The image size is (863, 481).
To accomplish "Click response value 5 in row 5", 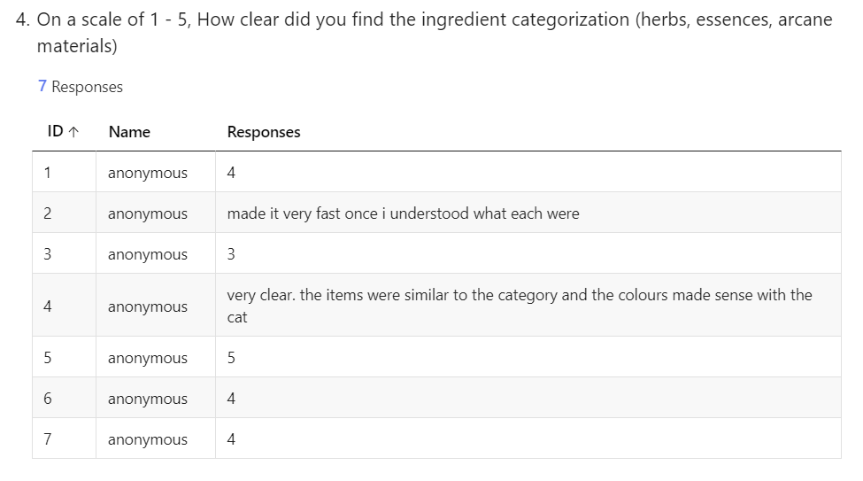I will [231, 358].
